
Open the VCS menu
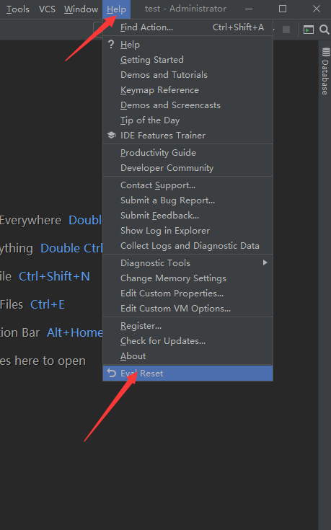point(47,9)
